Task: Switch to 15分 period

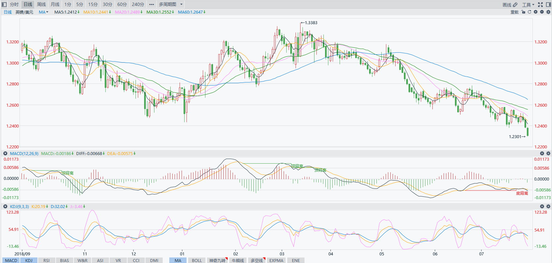Action: [93, 4]
